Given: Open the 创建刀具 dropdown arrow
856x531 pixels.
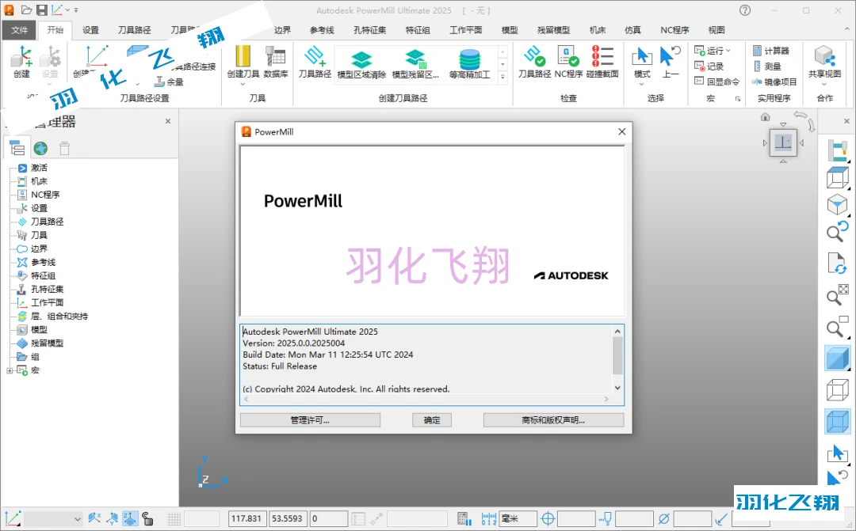Looking at the screenshot, I should click(x=243, y=85).
